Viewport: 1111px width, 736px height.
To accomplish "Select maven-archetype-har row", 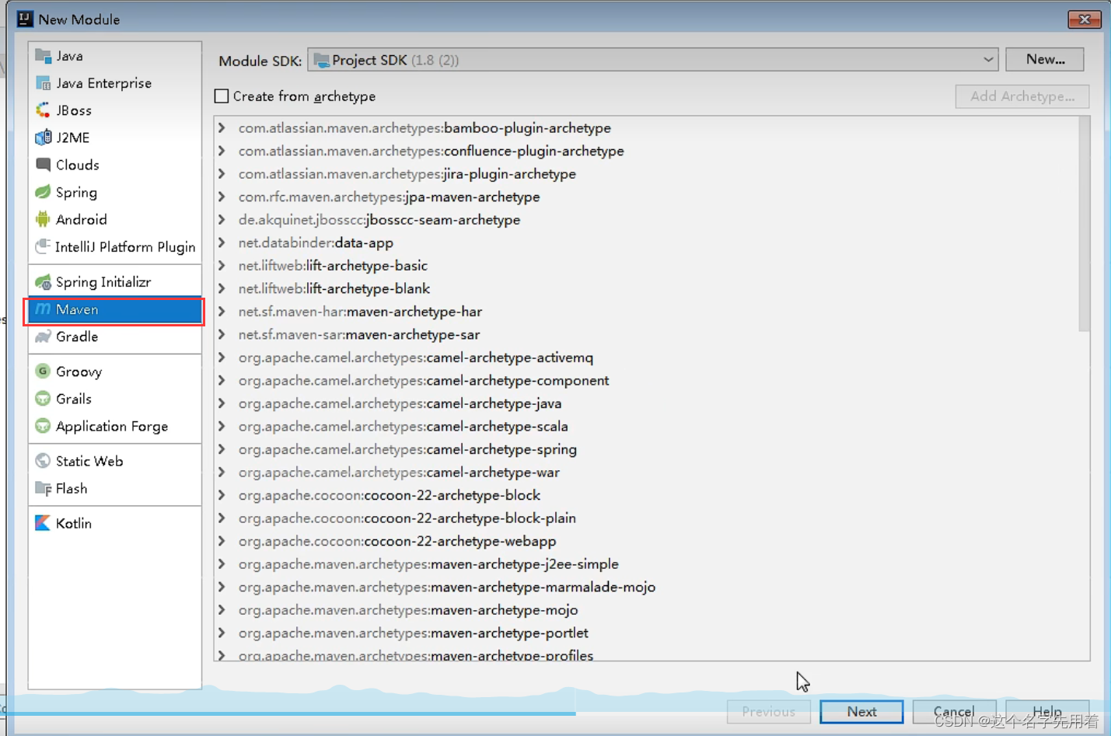I will (647, 312).
